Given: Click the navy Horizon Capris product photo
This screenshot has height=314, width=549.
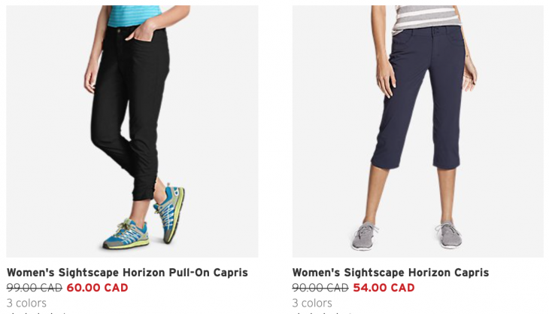Looking at the screenshot, I should pos(418,132).
